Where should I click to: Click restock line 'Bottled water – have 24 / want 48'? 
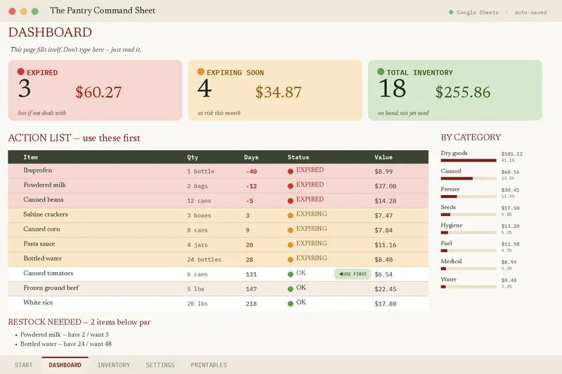[65, 344]
